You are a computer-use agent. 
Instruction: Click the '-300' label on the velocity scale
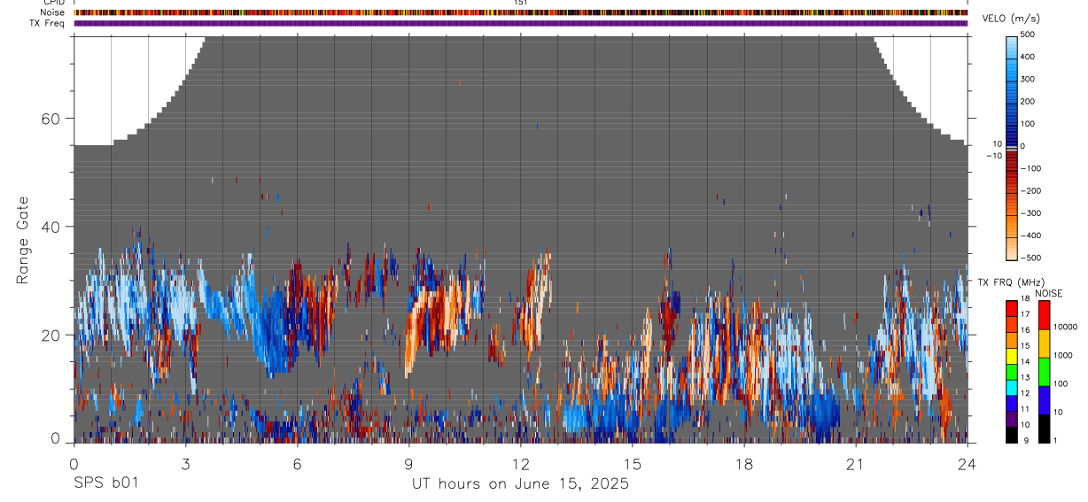coord(1030,213)
